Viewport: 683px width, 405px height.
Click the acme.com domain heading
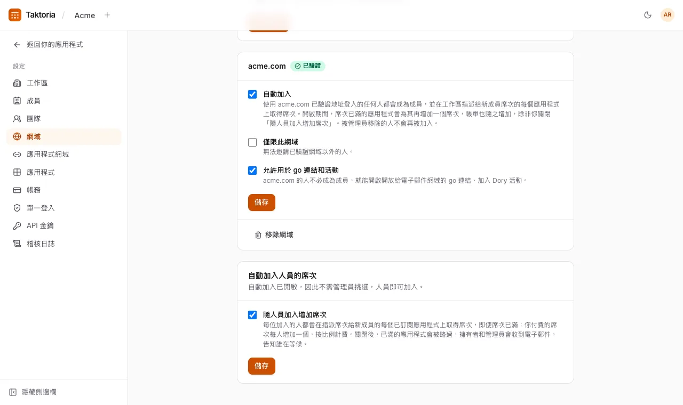(x=267, y=66)
